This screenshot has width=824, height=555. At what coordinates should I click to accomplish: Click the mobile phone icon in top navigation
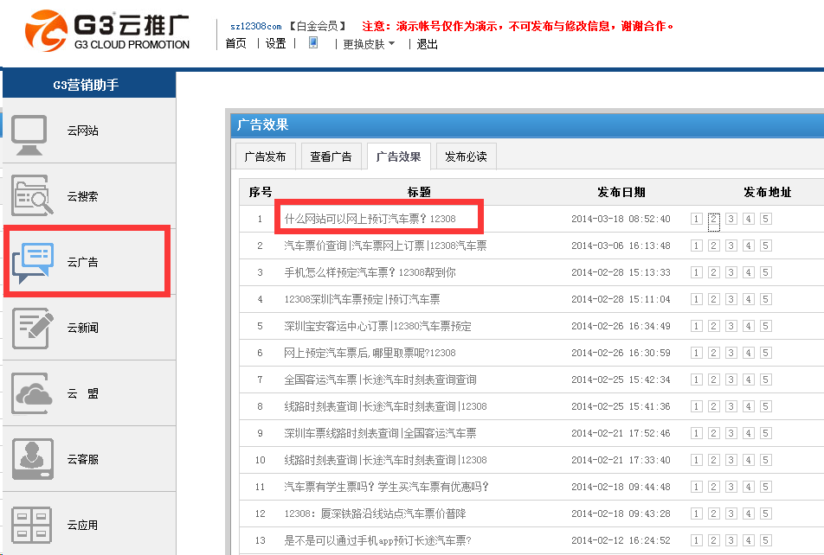313,42
